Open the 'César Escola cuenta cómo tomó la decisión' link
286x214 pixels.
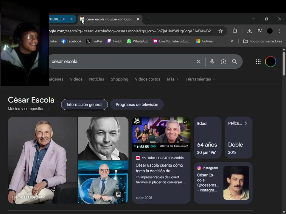[159, 168]
